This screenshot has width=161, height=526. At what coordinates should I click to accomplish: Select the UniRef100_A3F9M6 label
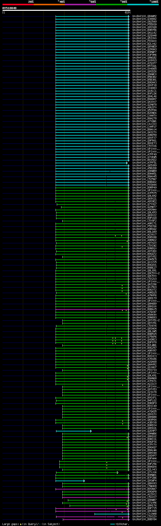(x=144, y=55)
